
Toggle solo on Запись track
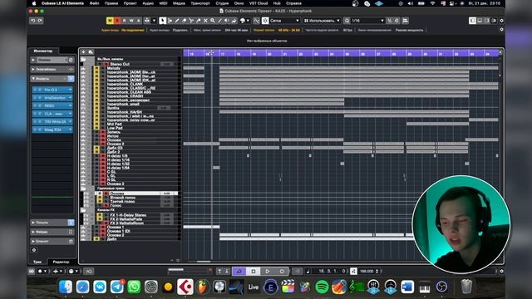pos(103,132)
